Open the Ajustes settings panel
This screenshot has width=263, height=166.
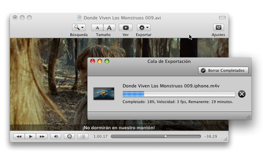[218, 27]
